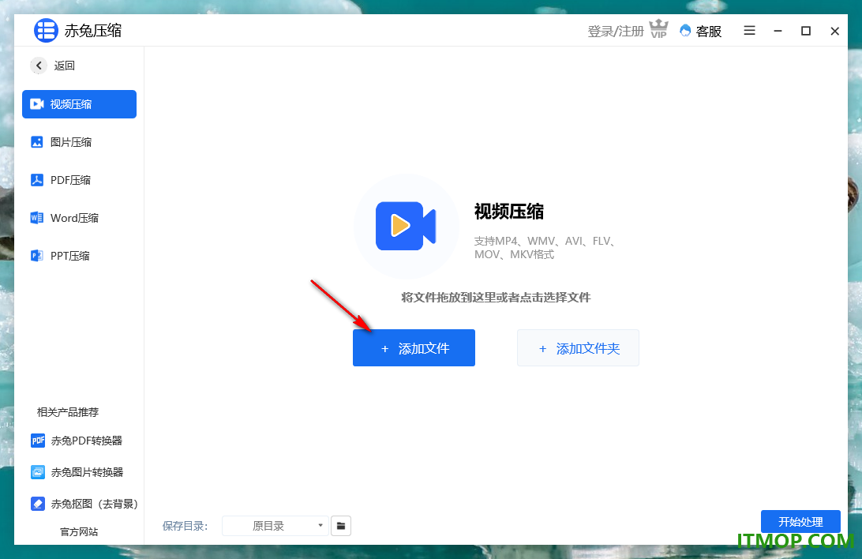The image size is (862, 559).
Task: Go back using the 返回 arrow icon
Action: pyautogui.click(x=39, y=66)
